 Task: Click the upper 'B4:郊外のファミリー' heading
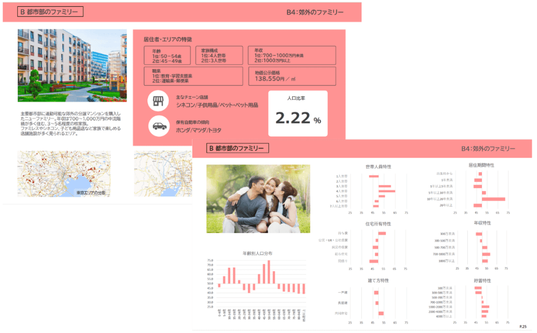315,13
